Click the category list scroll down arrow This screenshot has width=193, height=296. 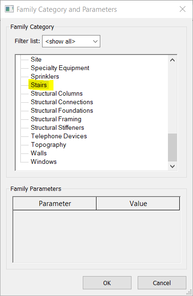172,166
